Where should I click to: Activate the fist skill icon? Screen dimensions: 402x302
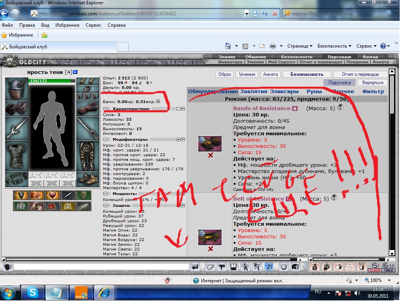37,195
